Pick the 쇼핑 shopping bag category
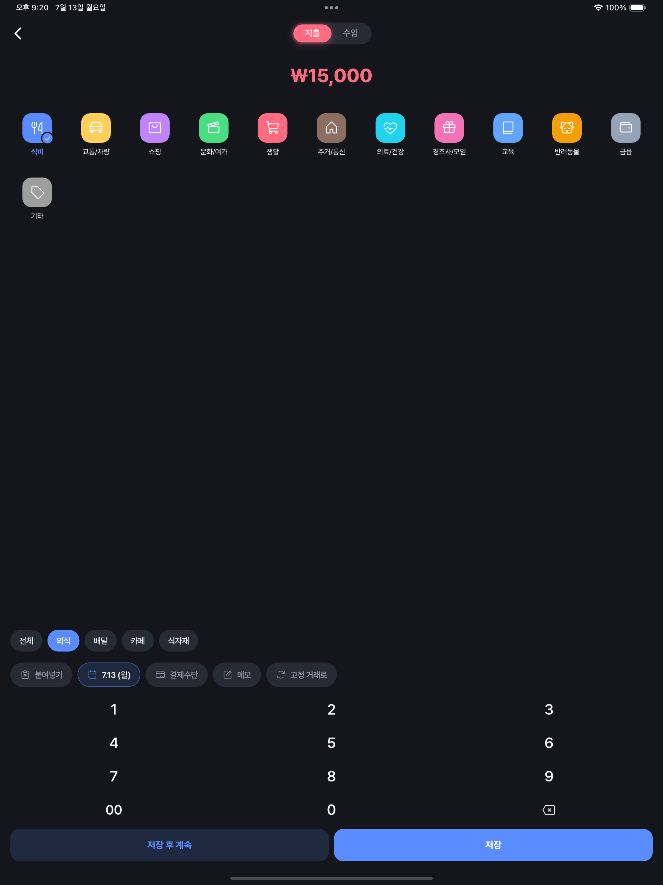The width and height of the screenshot is (663, 885). click(155, 128)
